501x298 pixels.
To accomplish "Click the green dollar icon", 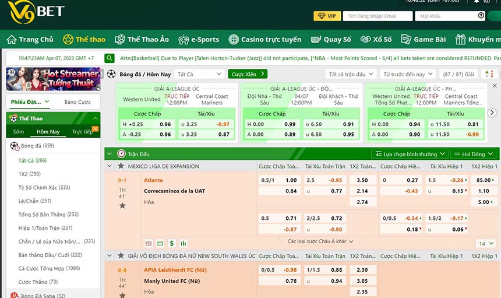I will pos(172,243).
